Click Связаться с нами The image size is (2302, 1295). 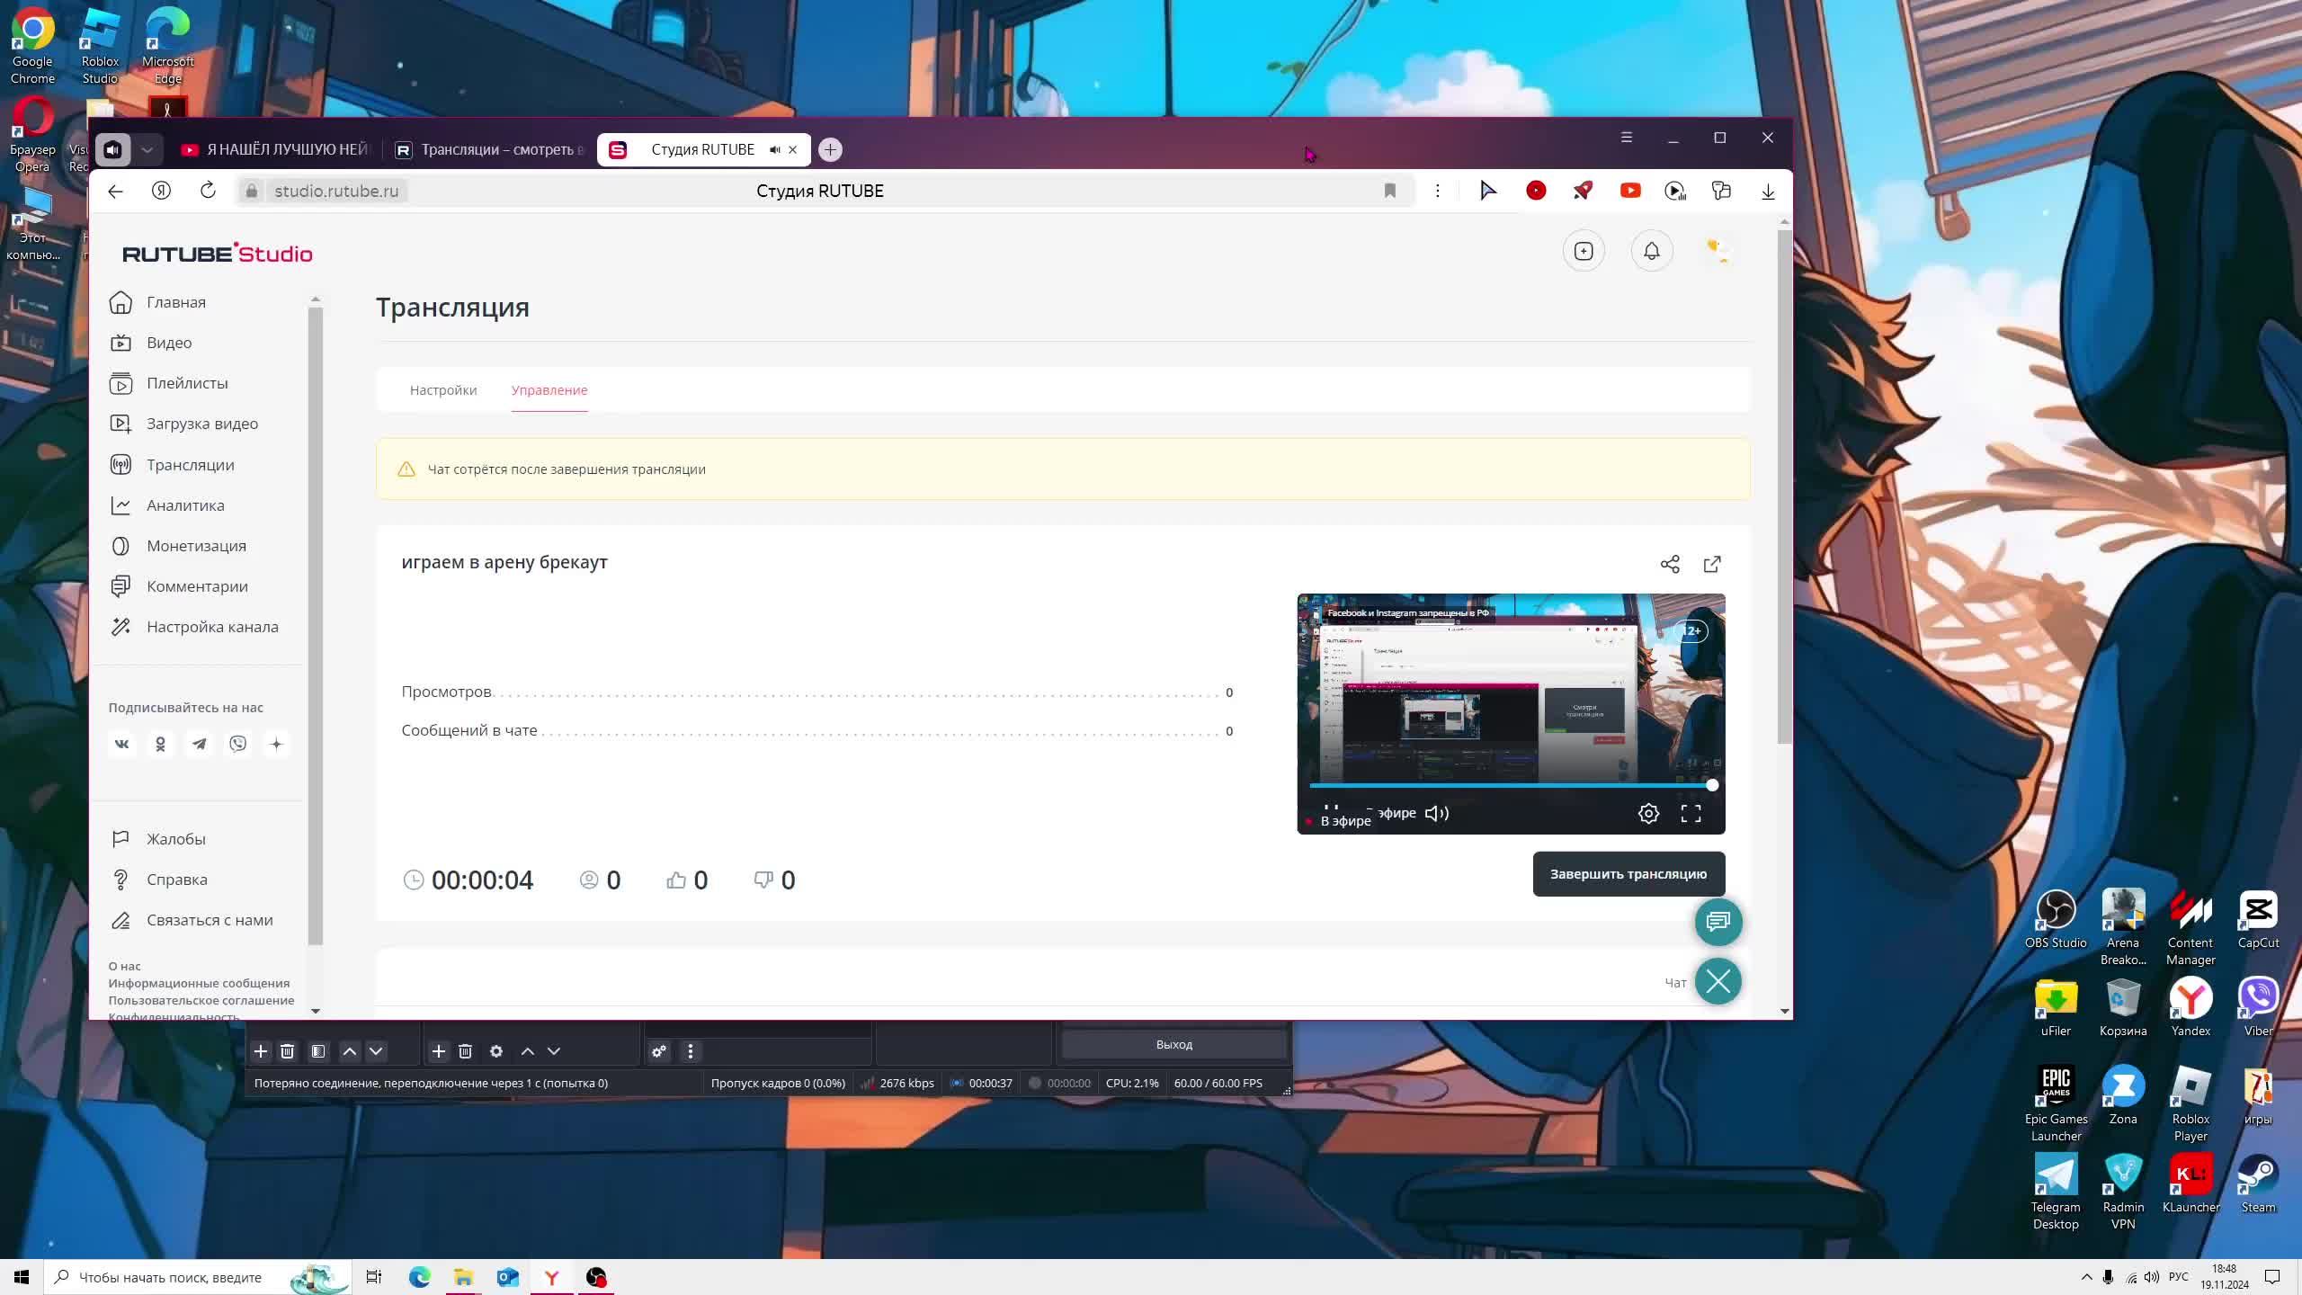(210, 920)
